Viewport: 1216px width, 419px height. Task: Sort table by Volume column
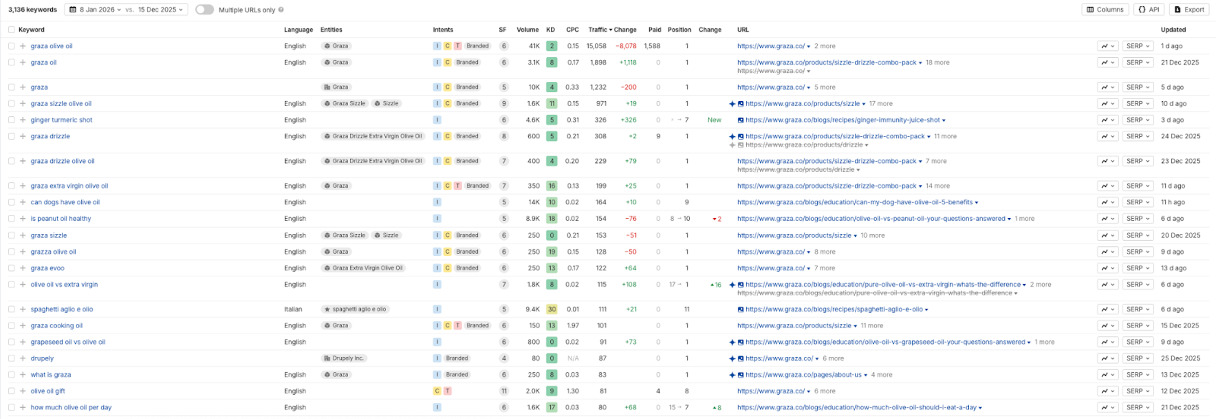(x=528, y=30)
